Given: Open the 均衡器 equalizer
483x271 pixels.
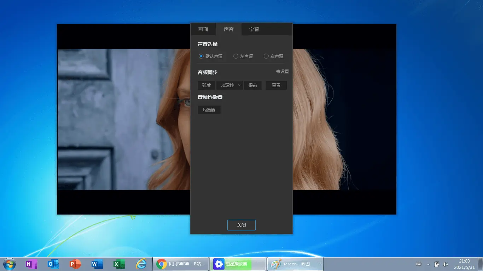Looking at the screenshot, I should coord(209,110).
